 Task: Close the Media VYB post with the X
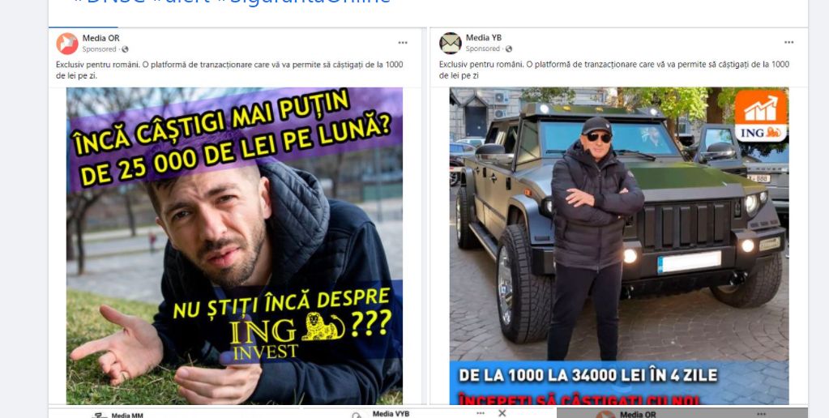(502, 412)
